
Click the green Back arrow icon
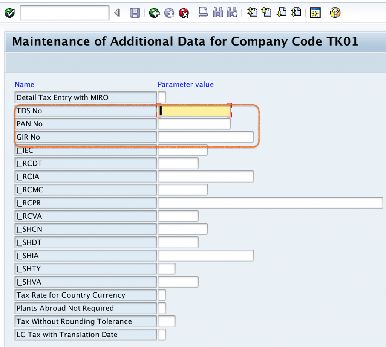[x=153, y=13]
